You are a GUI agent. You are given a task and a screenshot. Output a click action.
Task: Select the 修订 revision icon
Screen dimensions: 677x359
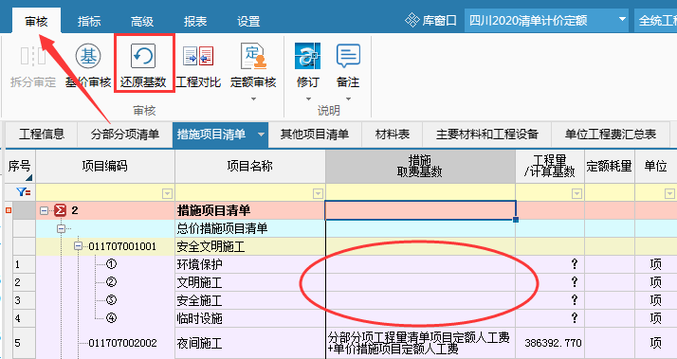coord(307,57)
